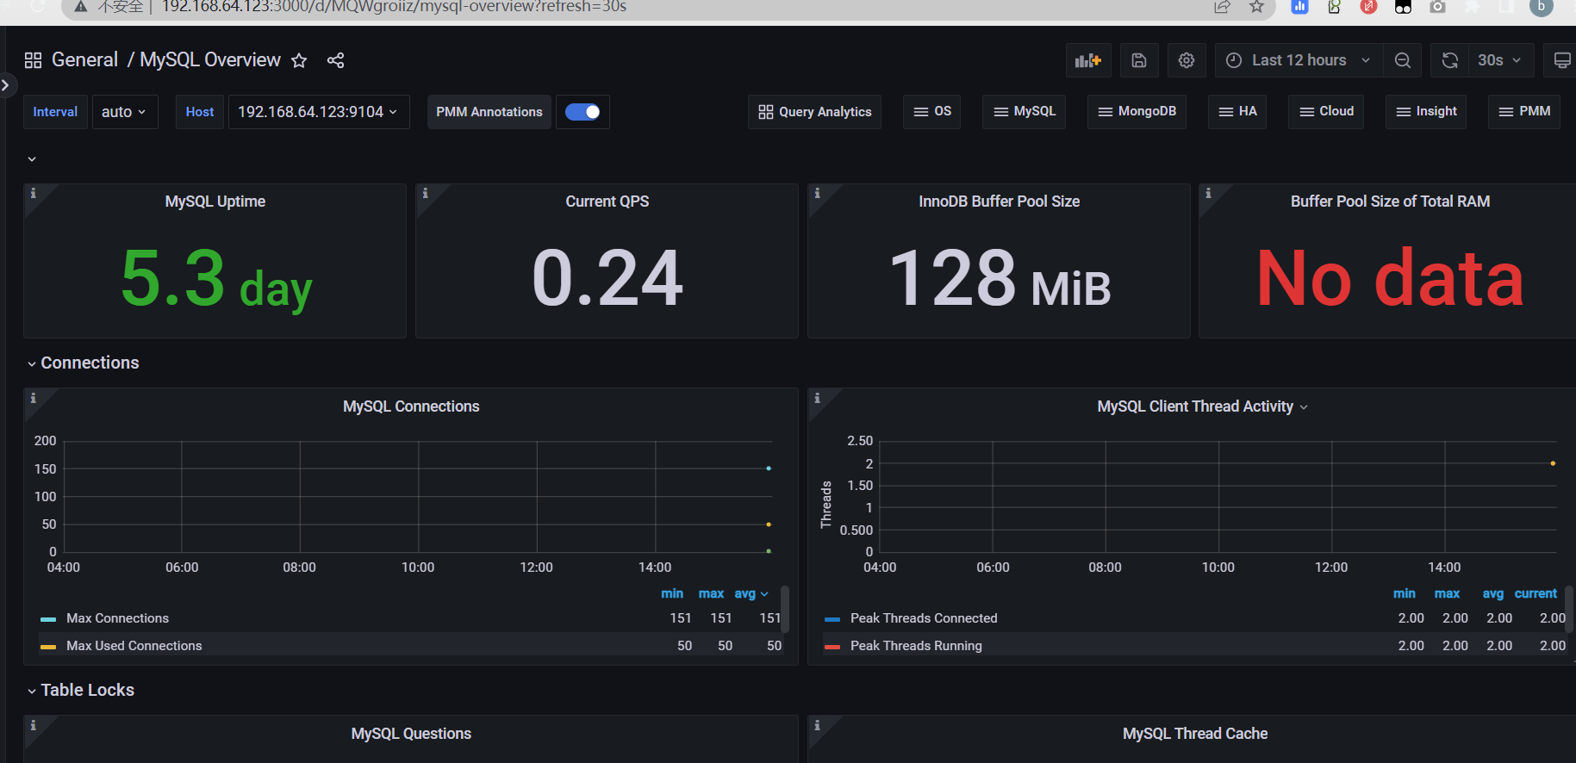Image resolution: width=1576 pixels, height=763 pixels.
Task: Open the 30s refresh interval dropdown
Action: coord(1500,60)
